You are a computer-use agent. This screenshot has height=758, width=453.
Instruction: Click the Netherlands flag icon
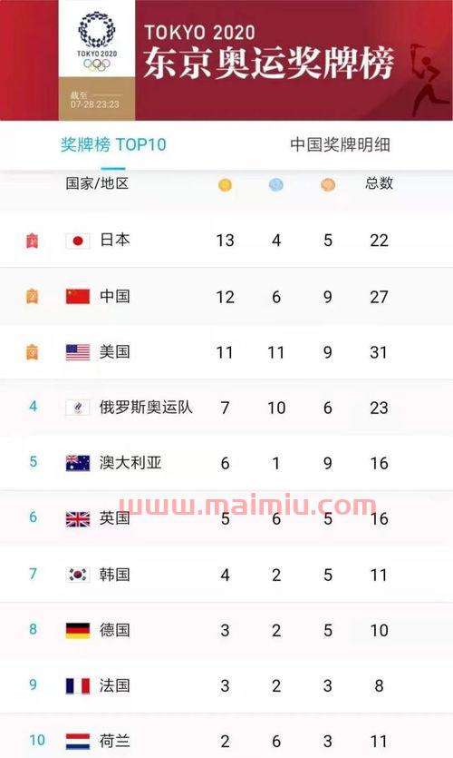(x=78, y=741)
